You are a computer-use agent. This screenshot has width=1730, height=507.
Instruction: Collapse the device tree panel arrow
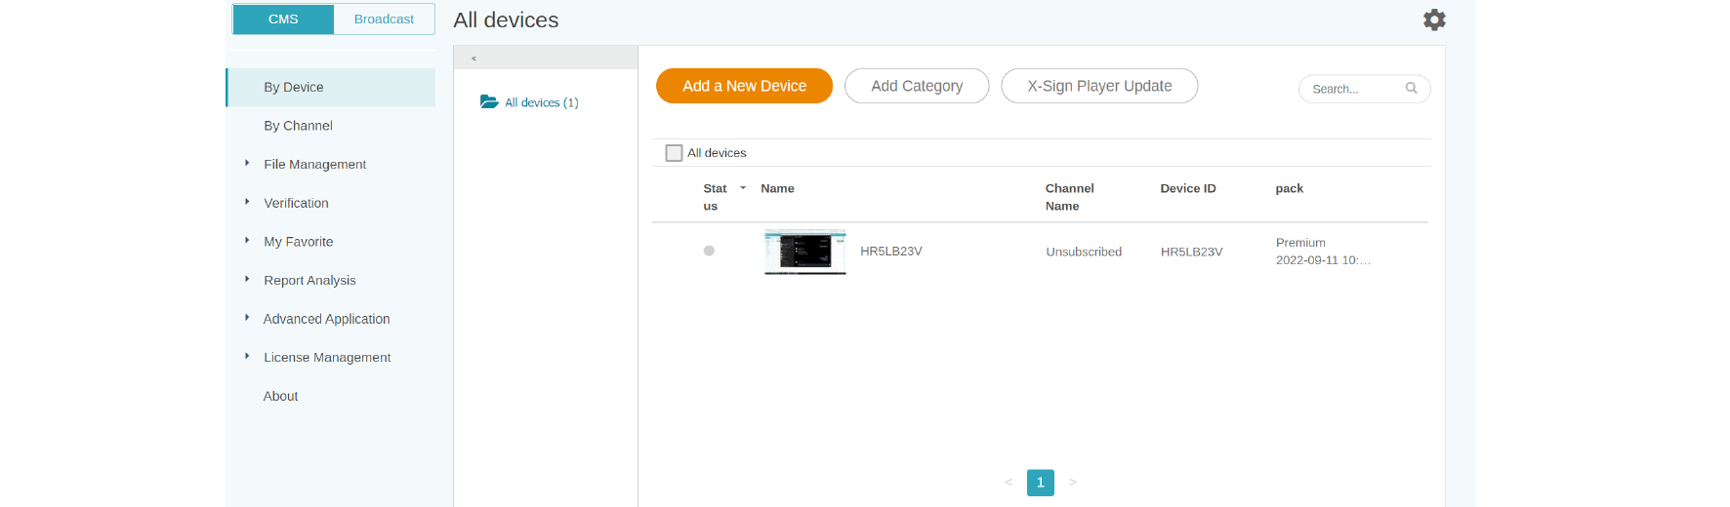pos(474,58)
